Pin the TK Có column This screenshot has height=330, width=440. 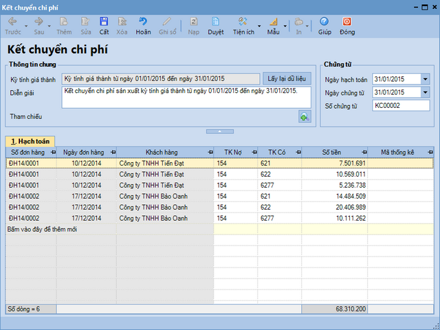(298, 152)
